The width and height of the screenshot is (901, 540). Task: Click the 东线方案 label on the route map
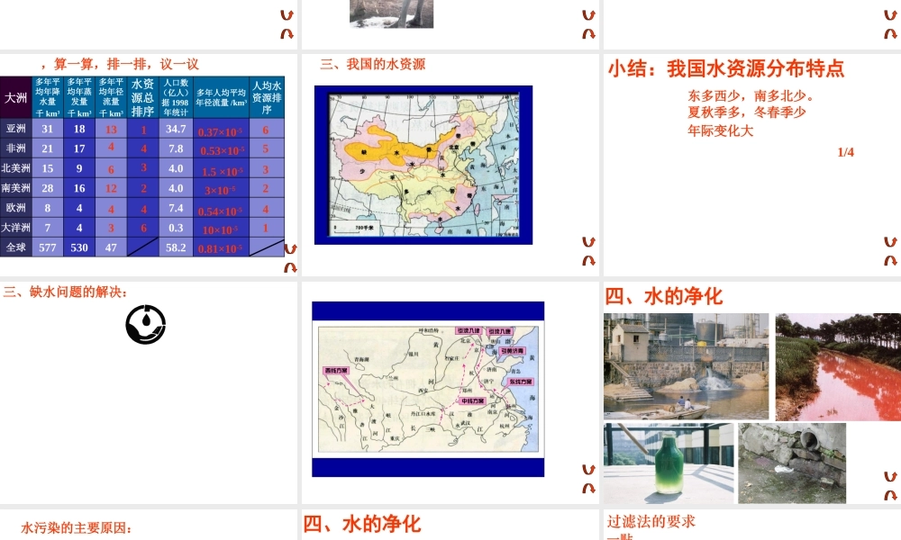point(521,382)
